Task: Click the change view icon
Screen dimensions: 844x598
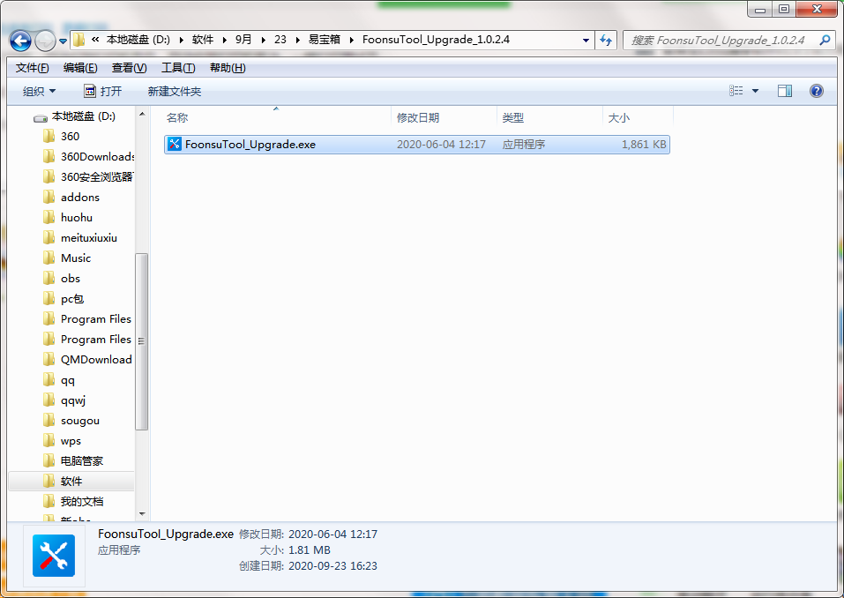Action: (x=736, y=91)
